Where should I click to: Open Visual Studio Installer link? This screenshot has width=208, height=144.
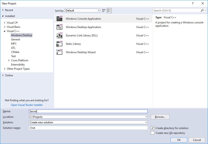(x=27, y=105)
